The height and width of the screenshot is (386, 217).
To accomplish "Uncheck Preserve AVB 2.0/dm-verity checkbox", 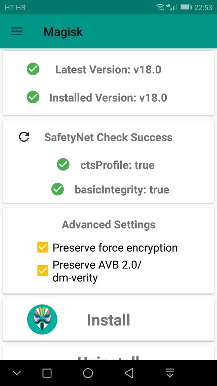I will pyautogui.click(x=43, y=270).
